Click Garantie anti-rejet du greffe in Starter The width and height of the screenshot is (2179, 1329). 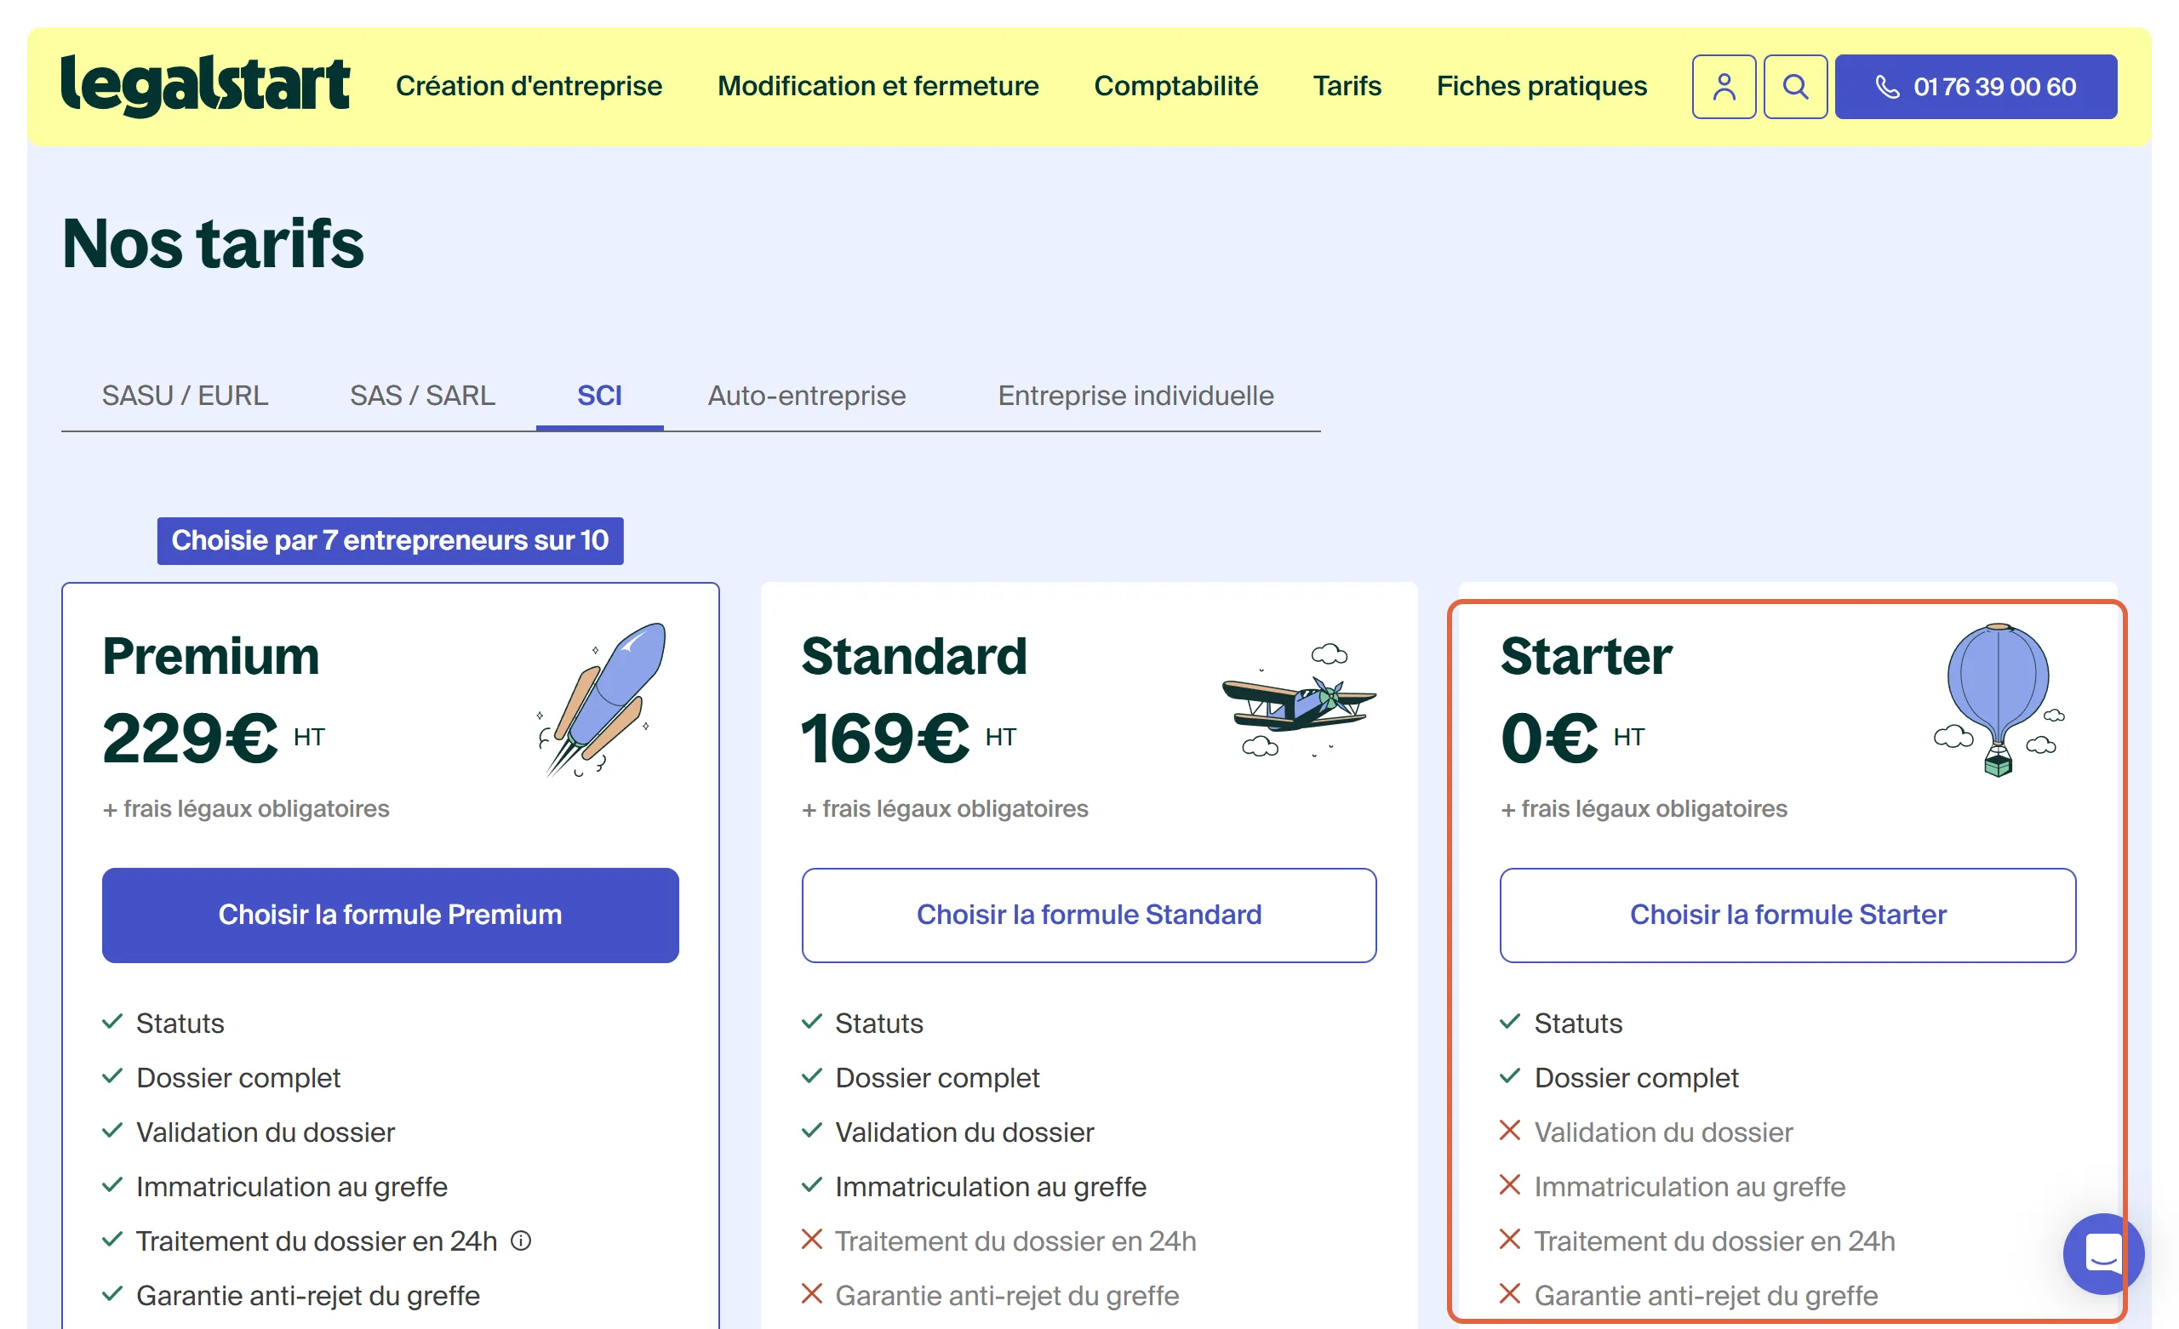tap(1706, 1296)
